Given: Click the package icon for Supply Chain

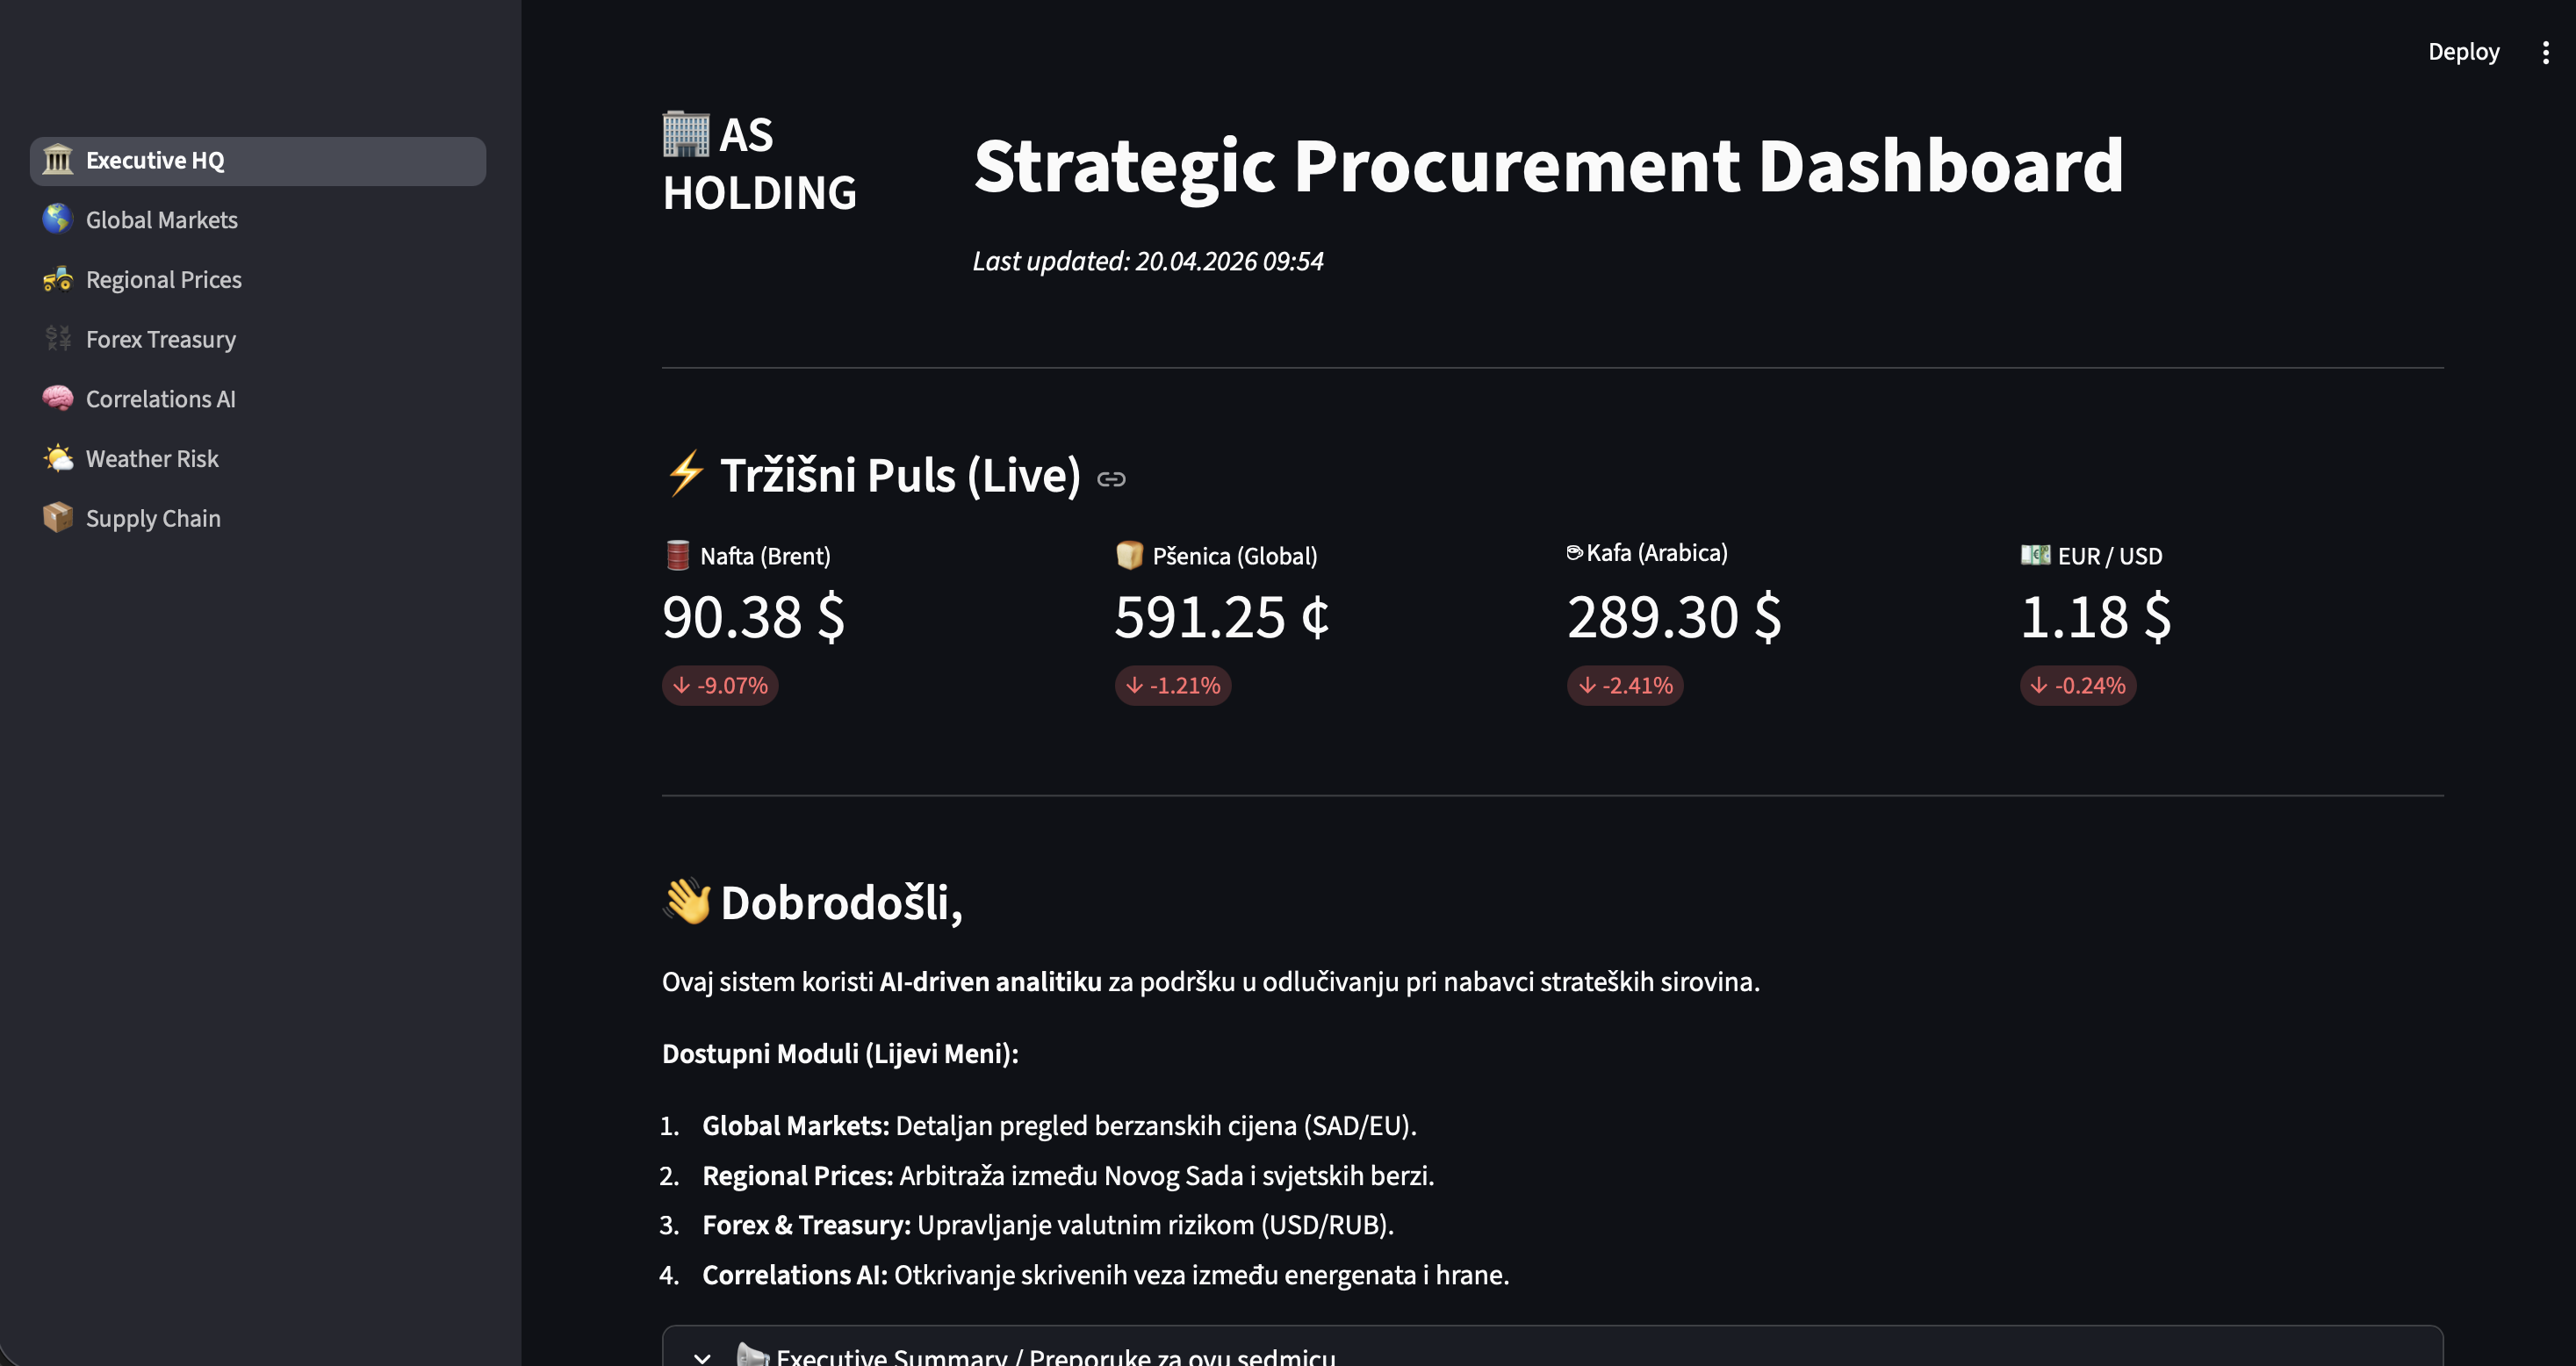Looking at the screenshot, I should tap(58, 518).
